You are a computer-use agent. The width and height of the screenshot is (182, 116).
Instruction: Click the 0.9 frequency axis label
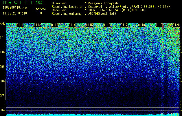[2, 67]
